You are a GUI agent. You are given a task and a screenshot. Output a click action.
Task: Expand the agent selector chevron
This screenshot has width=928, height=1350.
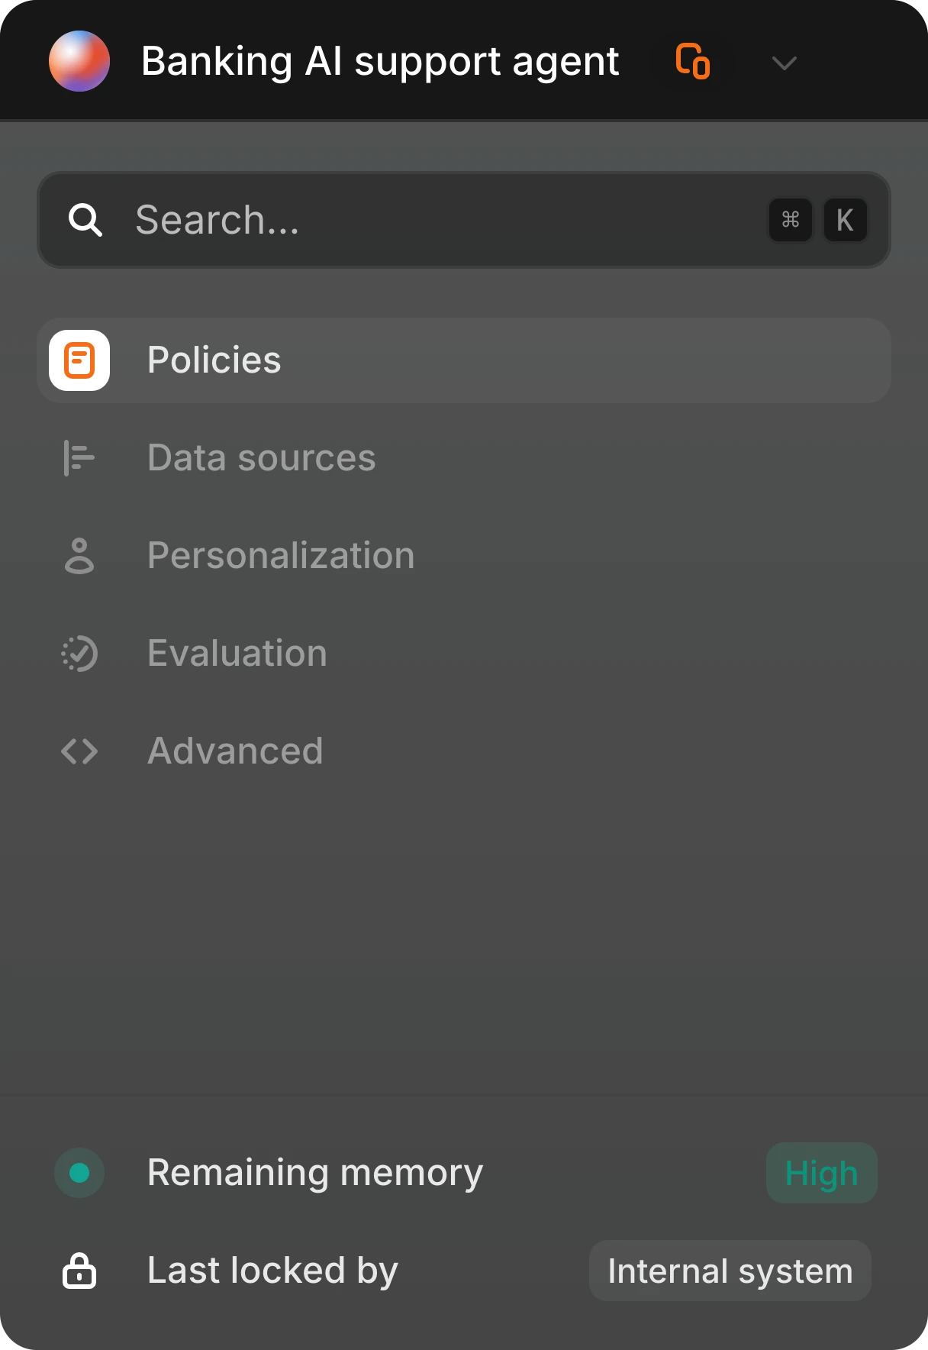785,63
